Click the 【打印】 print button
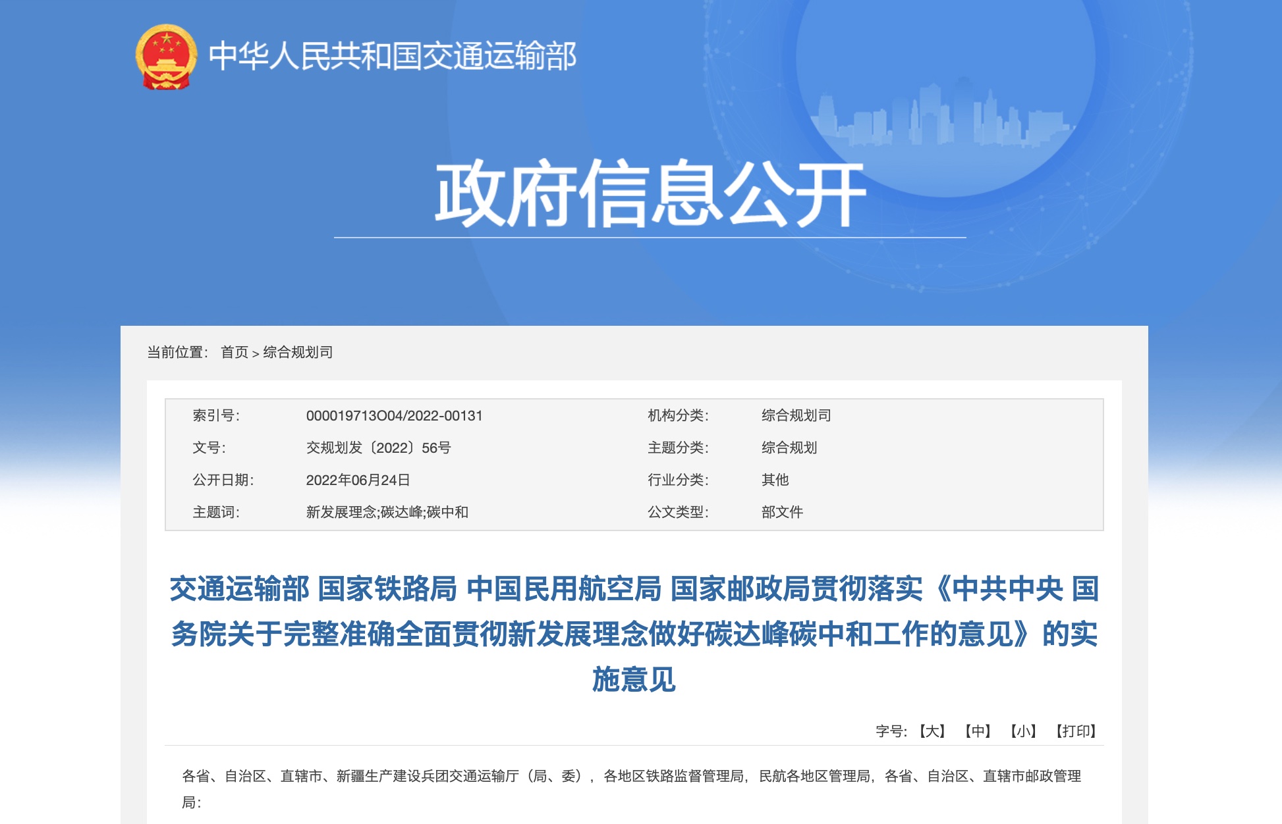 point(1076,731)
